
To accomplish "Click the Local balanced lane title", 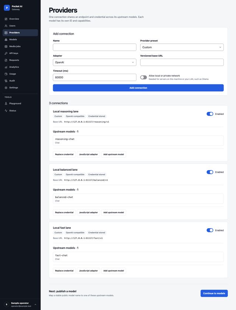I will [65, 170].
